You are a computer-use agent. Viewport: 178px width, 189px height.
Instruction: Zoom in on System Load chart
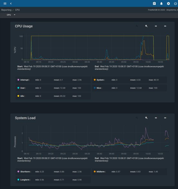pyautogui.click(x=146, y=118)
